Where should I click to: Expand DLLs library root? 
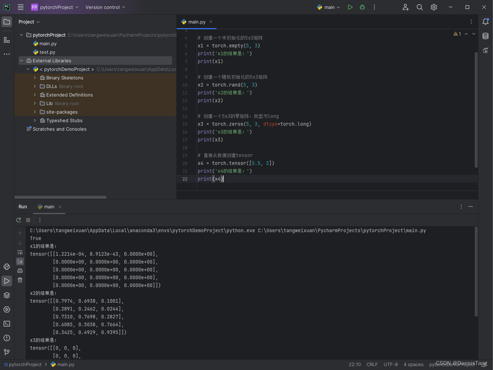click(x=35, y=86)
